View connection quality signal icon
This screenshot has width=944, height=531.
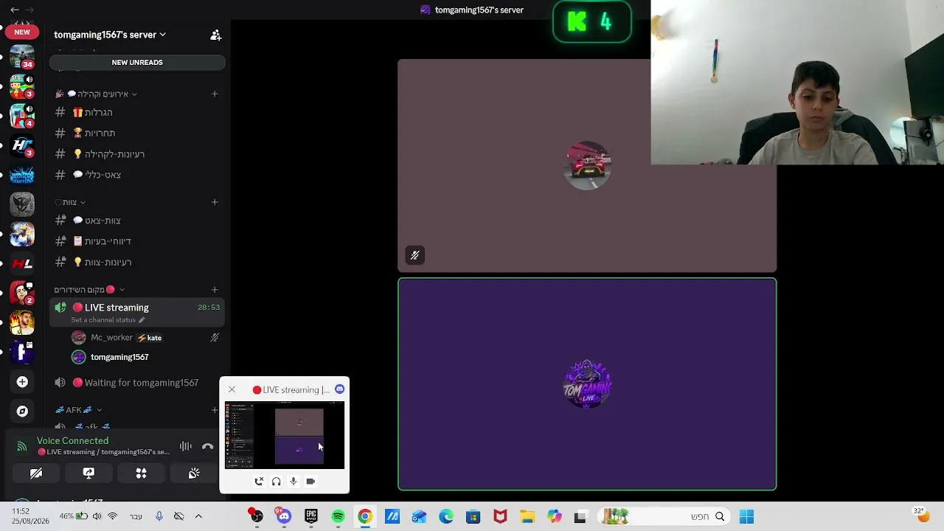pos(22,446)
